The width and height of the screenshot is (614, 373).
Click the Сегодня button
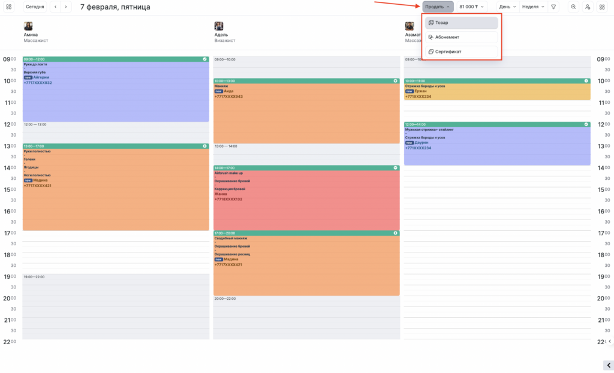(x=35, y=7)
